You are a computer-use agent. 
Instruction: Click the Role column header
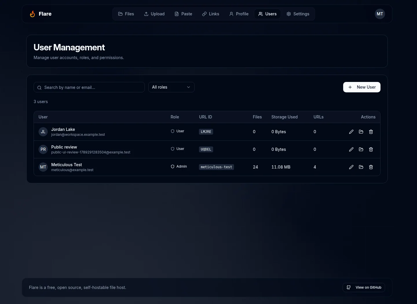point(175,117)
